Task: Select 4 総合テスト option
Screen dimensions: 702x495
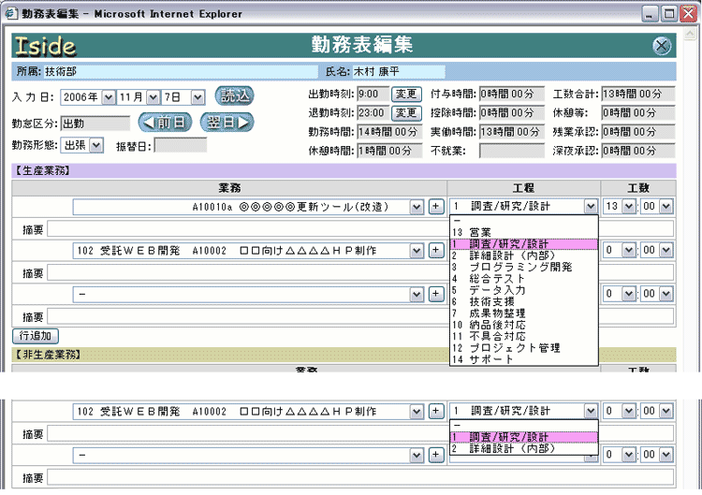Action: (524, 279)
